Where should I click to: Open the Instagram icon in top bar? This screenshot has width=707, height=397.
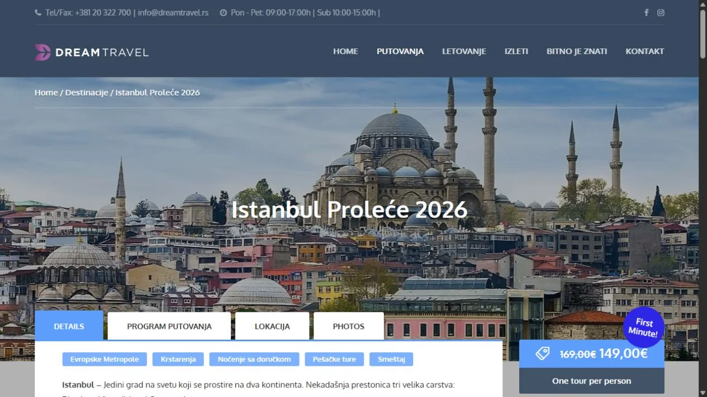661,13
